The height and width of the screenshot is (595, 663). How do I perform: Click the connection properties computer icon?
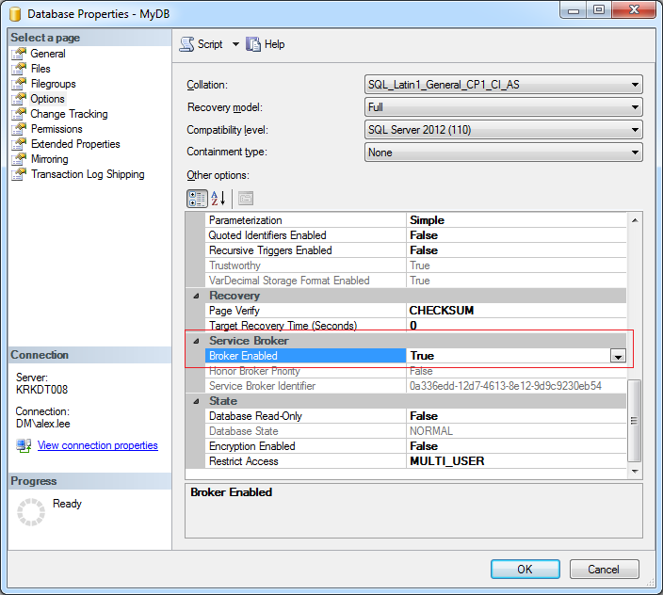pyautogui.click(x=24, y=445)
